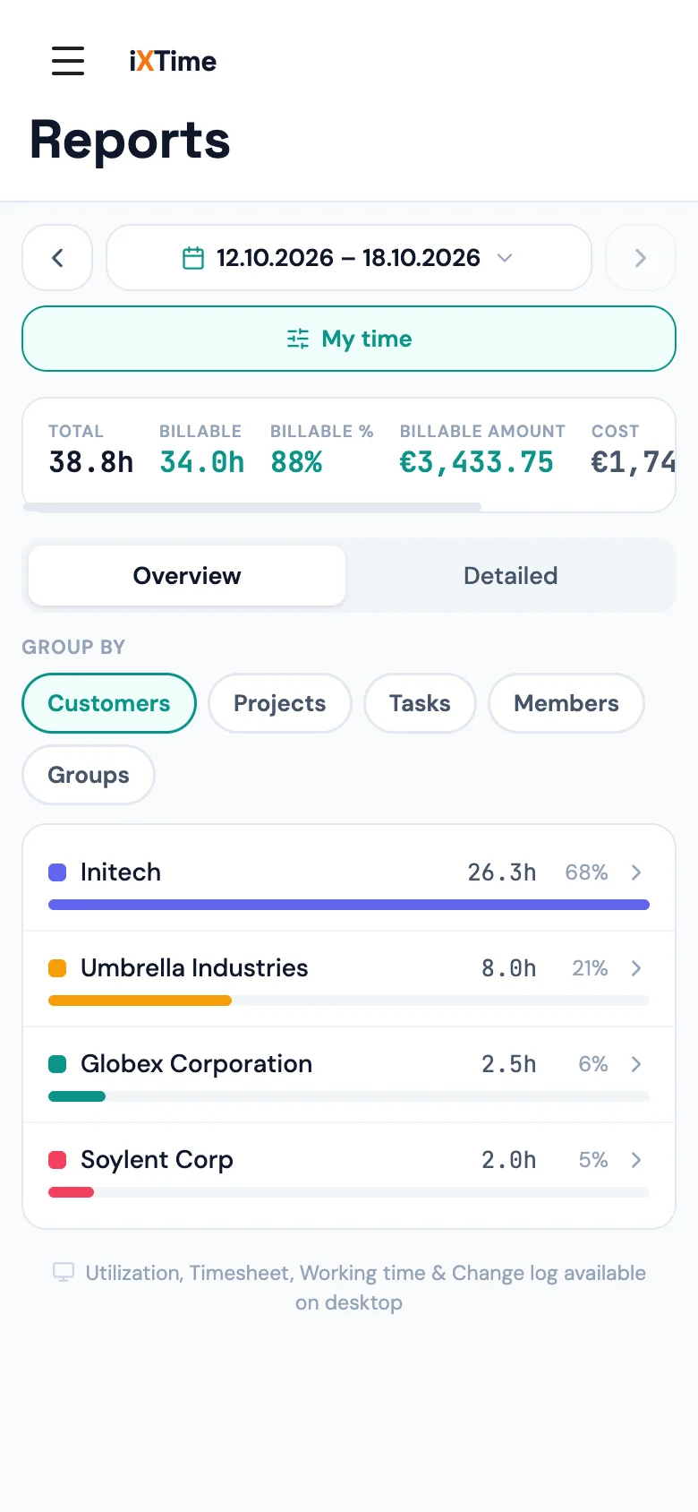698x1512 pixels.
Task: Open the hamburger navigation menu
Action: click(68, 61)
